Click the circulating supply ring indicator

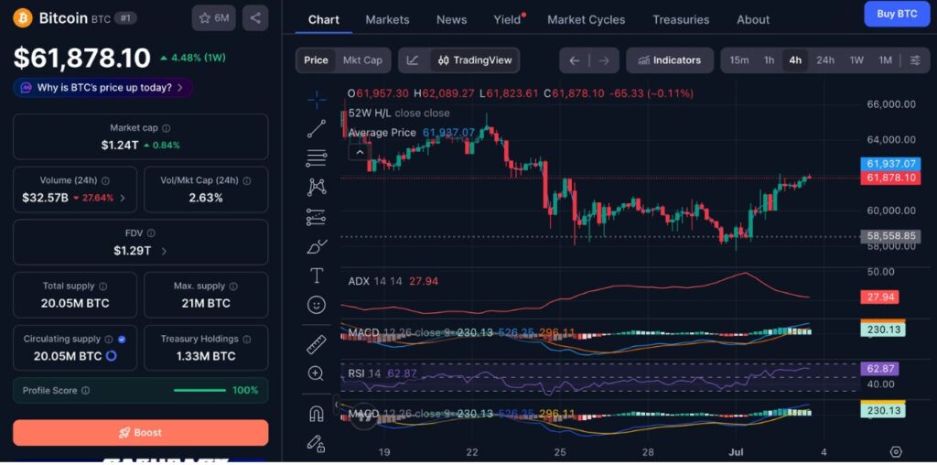[111, 356]
